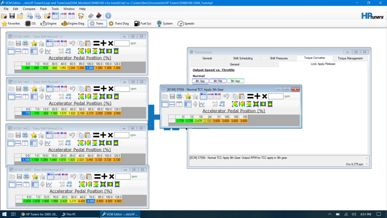The width and height of the screenshot is (387, 218).
Task: Select 3,100 cell in TCC Apply table
Action: click(x=207, y=121)
